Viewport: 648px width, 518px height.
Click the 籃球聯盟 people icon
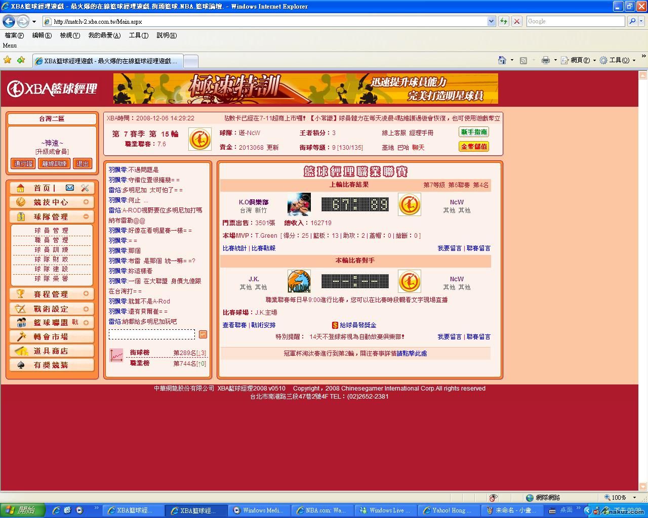pyautogui.click(x=21, y=322)
